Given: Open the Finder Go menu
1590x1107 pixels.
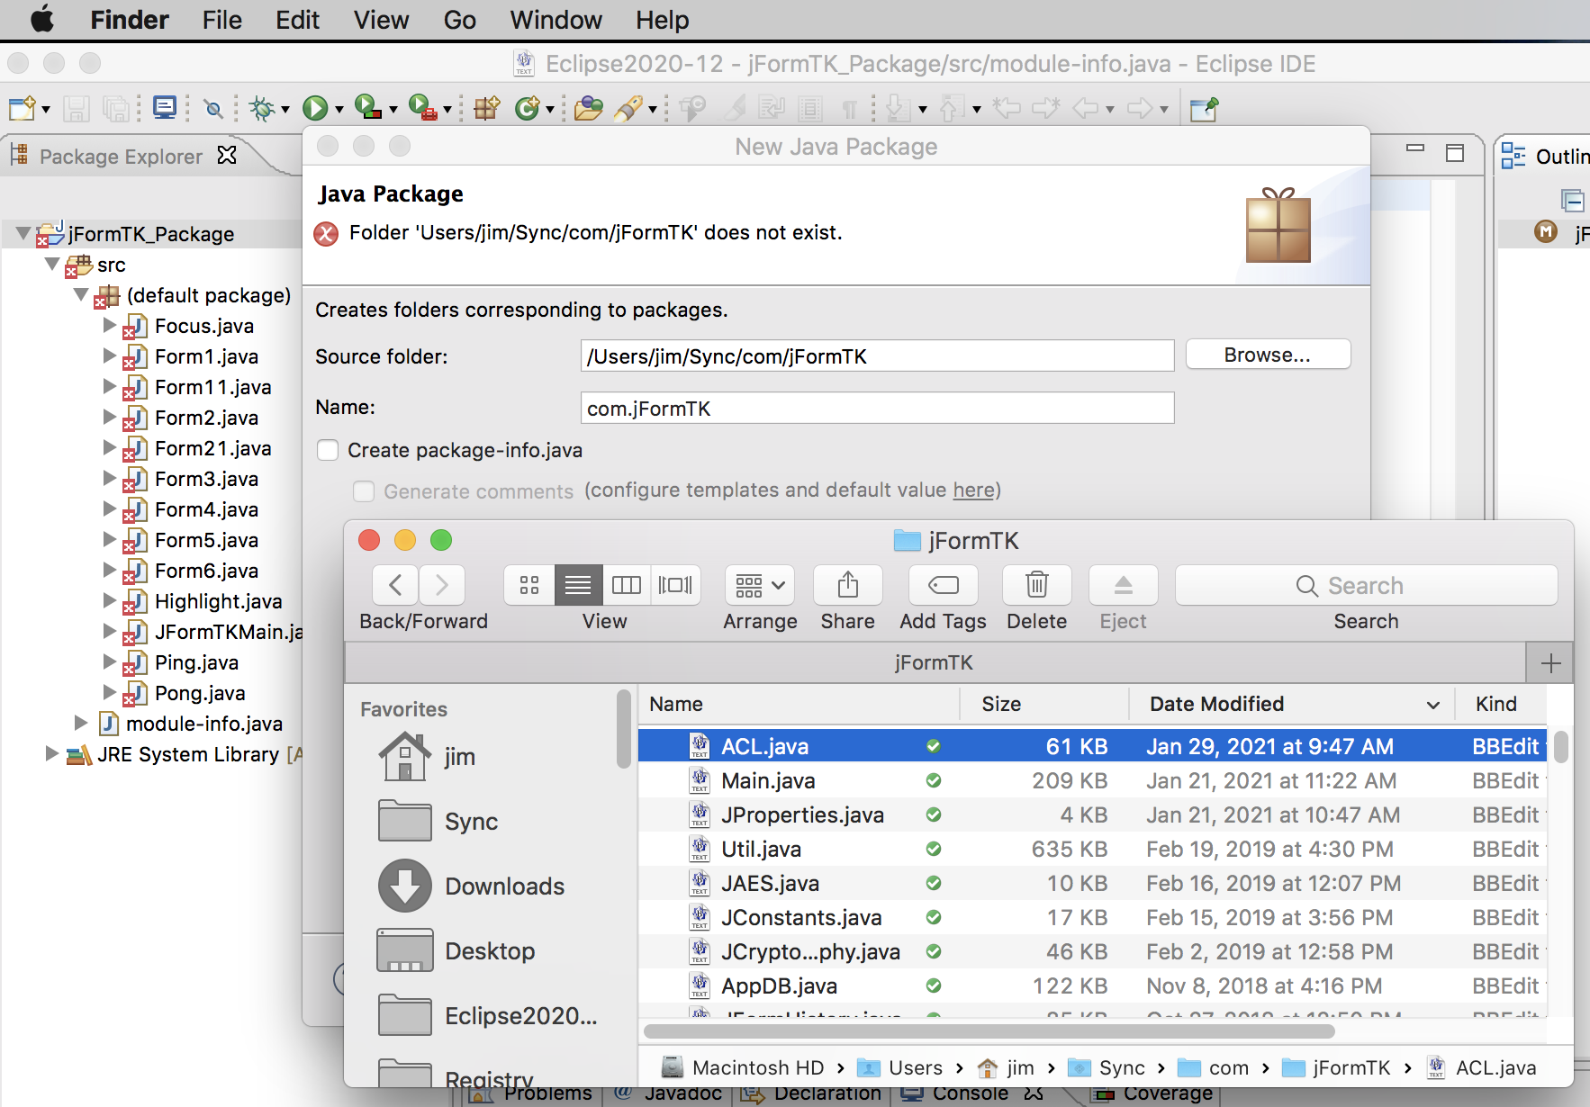Looking at the screenshot, I should (x=459, y=20).
